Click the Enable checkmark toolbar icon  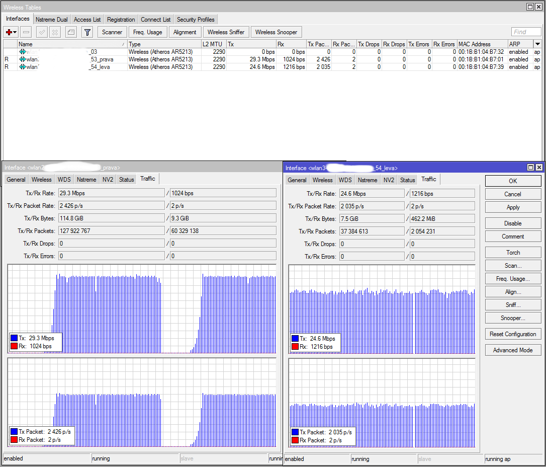42,32
